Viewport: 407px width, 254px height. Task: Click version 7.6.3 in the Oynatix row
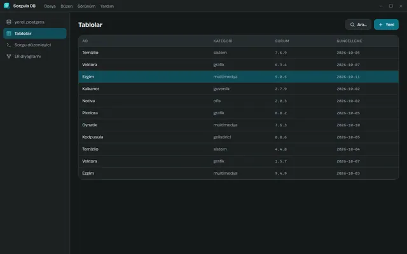click(281, 125)
